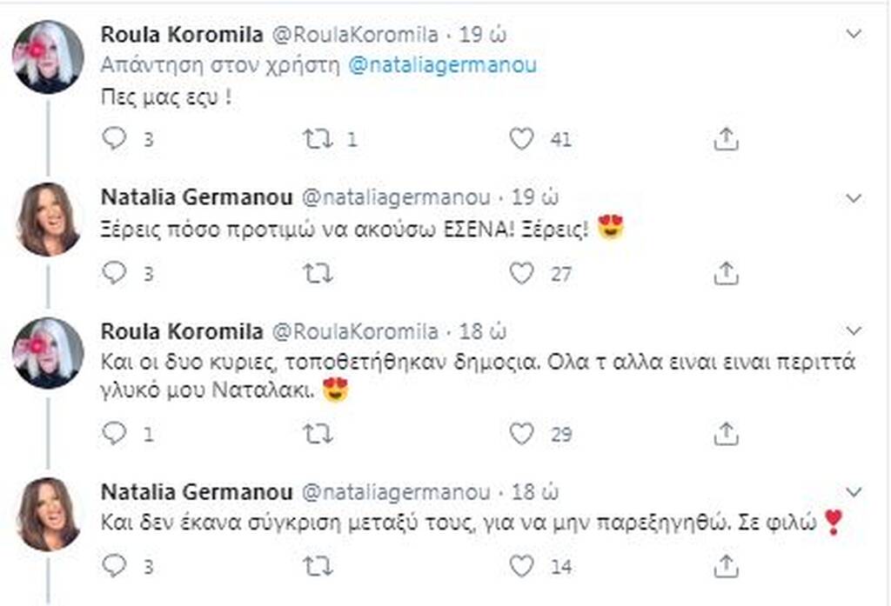The width and height of the screenshot is (891, 606).
Task: Open the @nataliagermanou mention link
Action: pos(442,66)
